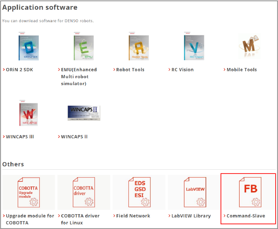The height and width of the screenshot is (229, 278).
Task: Open the Robot Tools box icon
Action: (x=139, y=48)
